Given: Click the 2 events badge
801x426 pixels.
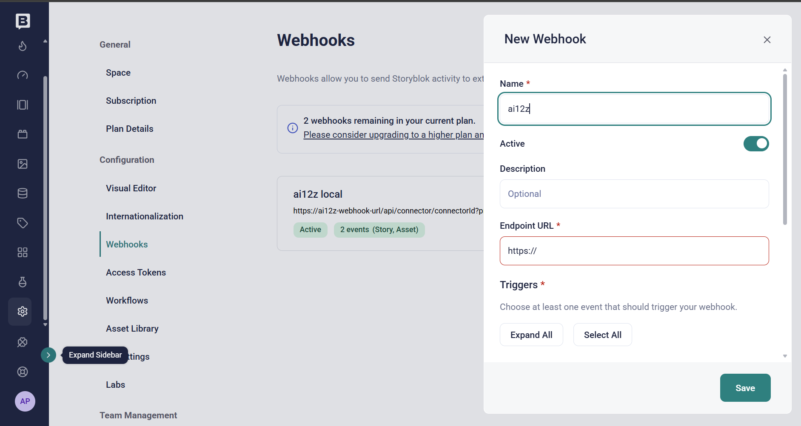Looking at the screenshot, I should [379, 230].
